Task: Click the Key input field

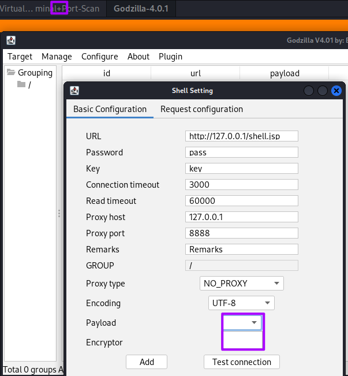Action: pyautogui.click(x=242, y=168)
